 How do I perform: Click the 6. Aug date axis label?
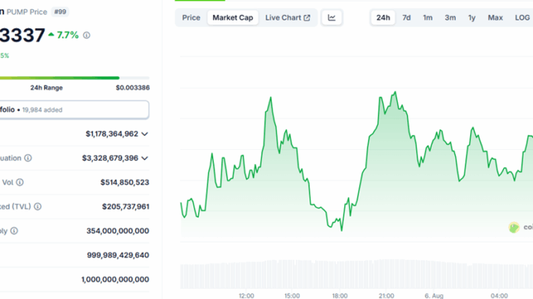point(434,296)
